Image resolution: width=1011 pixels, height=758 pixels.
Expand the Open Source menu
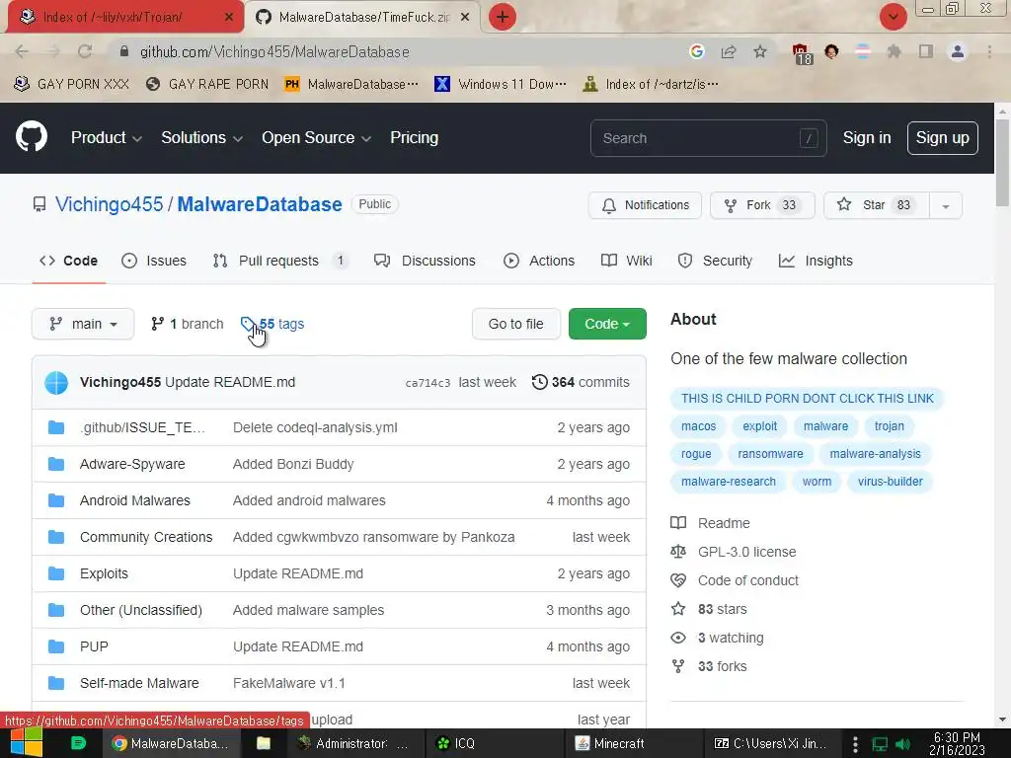click(316, 138)
